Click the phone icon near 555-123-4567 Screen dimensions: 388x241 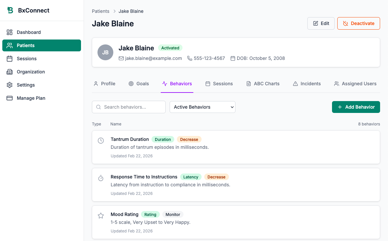click(190, 58)
